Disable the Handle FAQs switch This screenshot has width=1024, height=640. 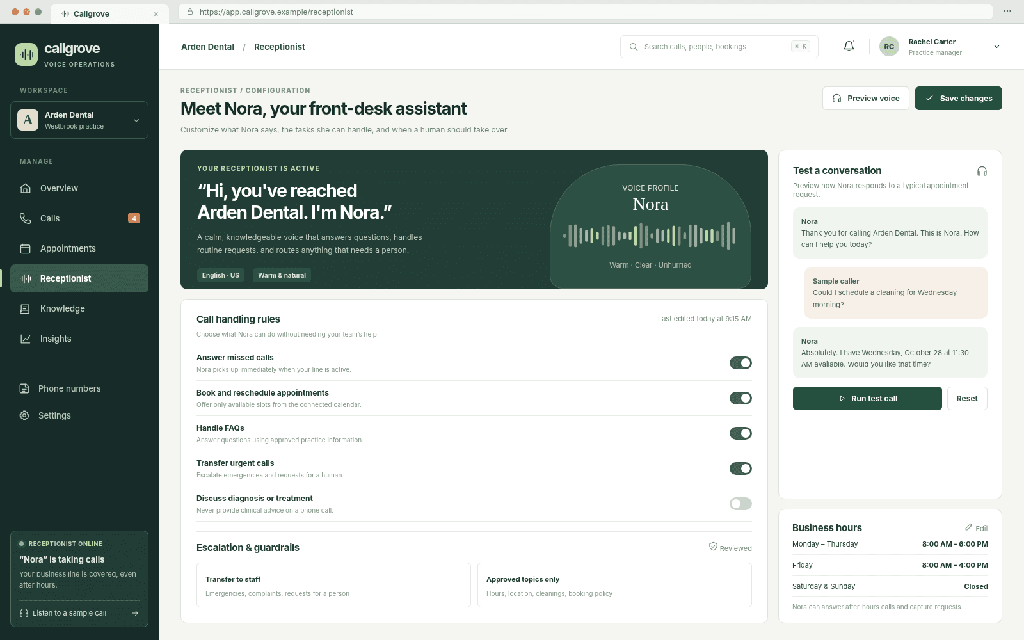pyautogui.click(x=740, y=433)
